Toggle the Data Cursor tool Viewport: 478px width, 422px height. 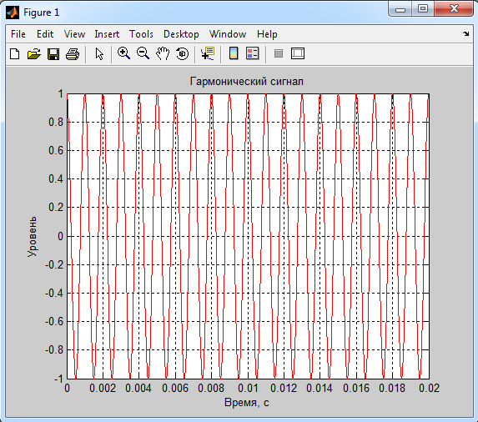coord(208,53)
